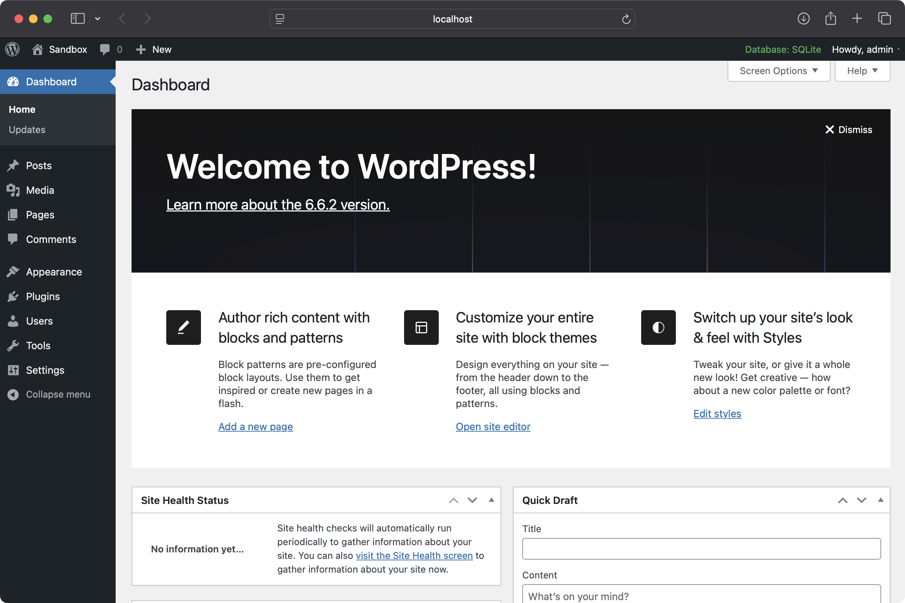The height and width of the screenshot is (603, 905).
Task: Click the Plugins plug icon
Action: (13, 296)
